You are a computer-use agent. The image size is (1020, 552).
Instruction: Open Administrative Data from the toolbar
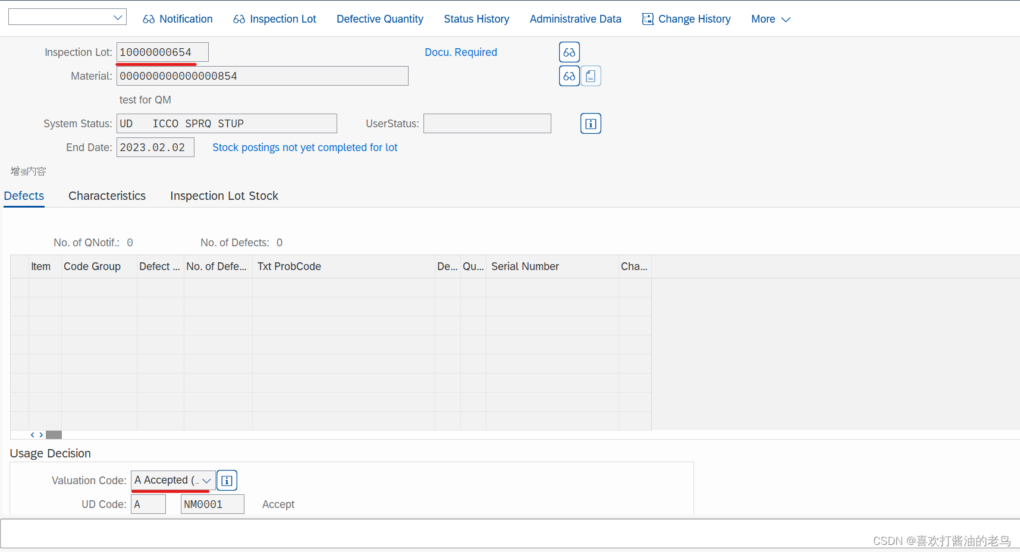pyautogui.click(x=575, y=18)
